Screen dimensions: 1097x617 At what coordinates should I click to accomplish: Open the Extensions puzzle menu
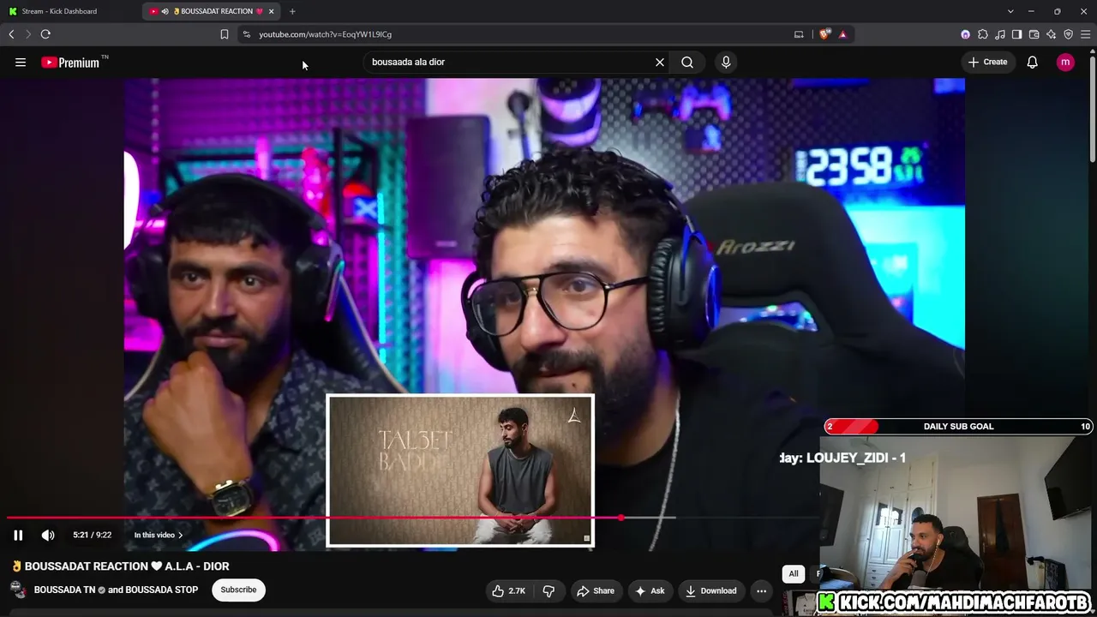point(983,34)
